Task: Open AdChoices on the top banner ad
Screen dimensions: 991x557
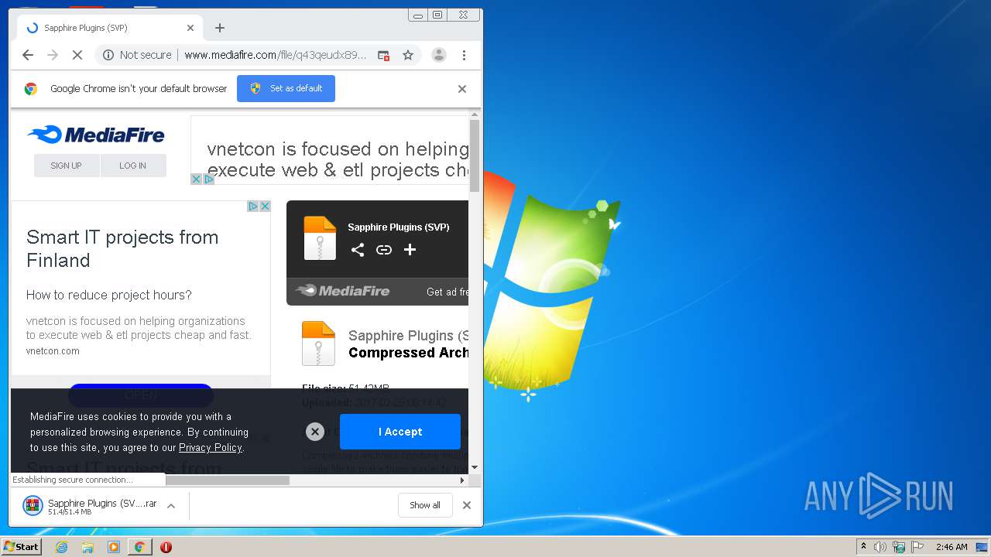Action: coord(209,179)
